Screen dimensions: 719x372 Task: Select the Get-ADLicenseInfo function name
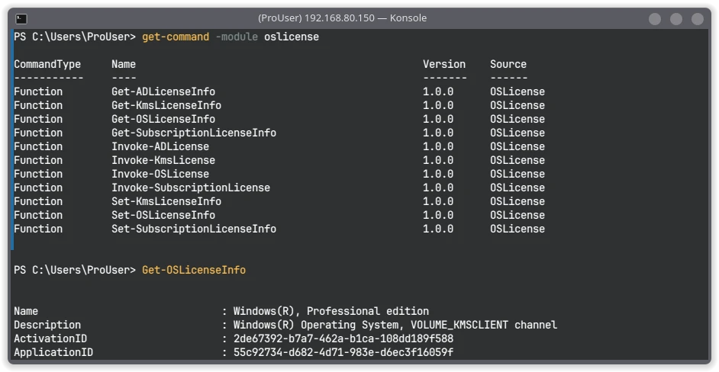click(x=163, y=91)
